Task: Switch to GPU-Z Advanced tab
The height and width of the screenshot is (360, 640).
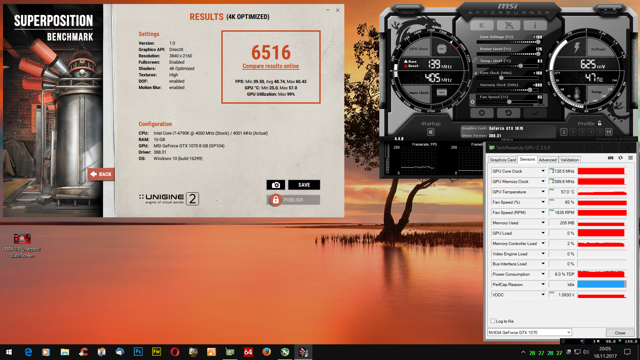Action: 548,160
